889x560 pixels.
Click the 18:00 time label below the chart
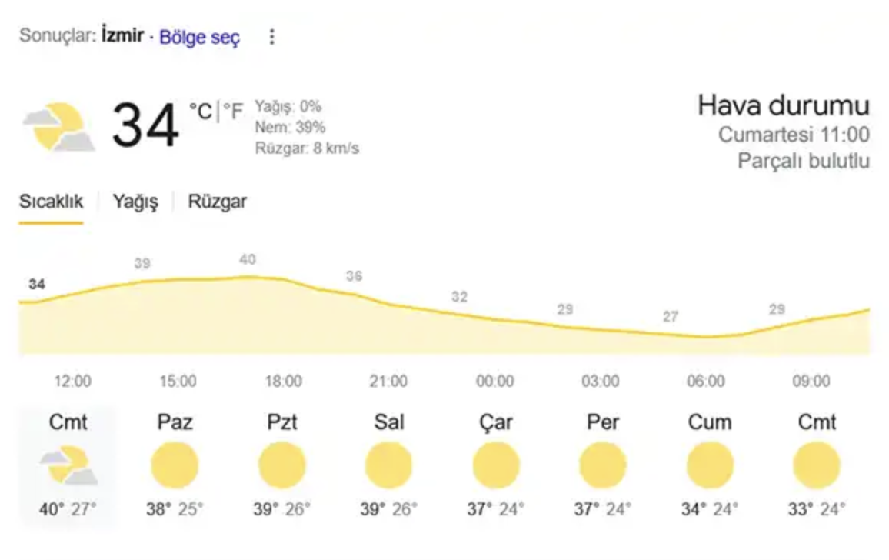point(285,381)
